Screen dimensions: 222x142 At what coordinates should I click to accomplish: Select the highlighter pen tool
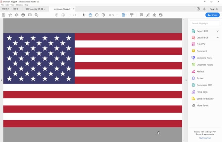coord(148,15)
